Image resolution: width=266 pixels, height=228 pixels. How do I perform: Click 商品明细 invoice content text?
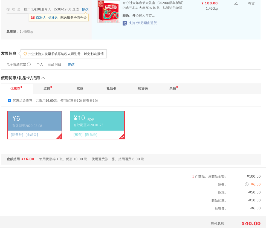54,64
